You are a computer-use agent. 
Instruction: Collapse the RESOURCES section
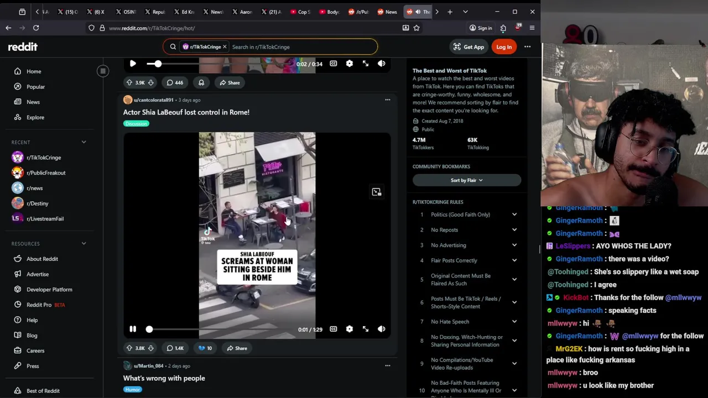(84, 243)
